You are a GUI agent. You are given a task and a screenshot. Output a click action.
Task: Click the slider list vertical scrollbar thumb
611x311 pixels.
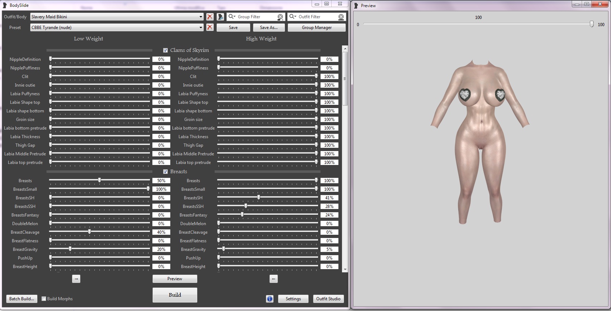[345, 79]
